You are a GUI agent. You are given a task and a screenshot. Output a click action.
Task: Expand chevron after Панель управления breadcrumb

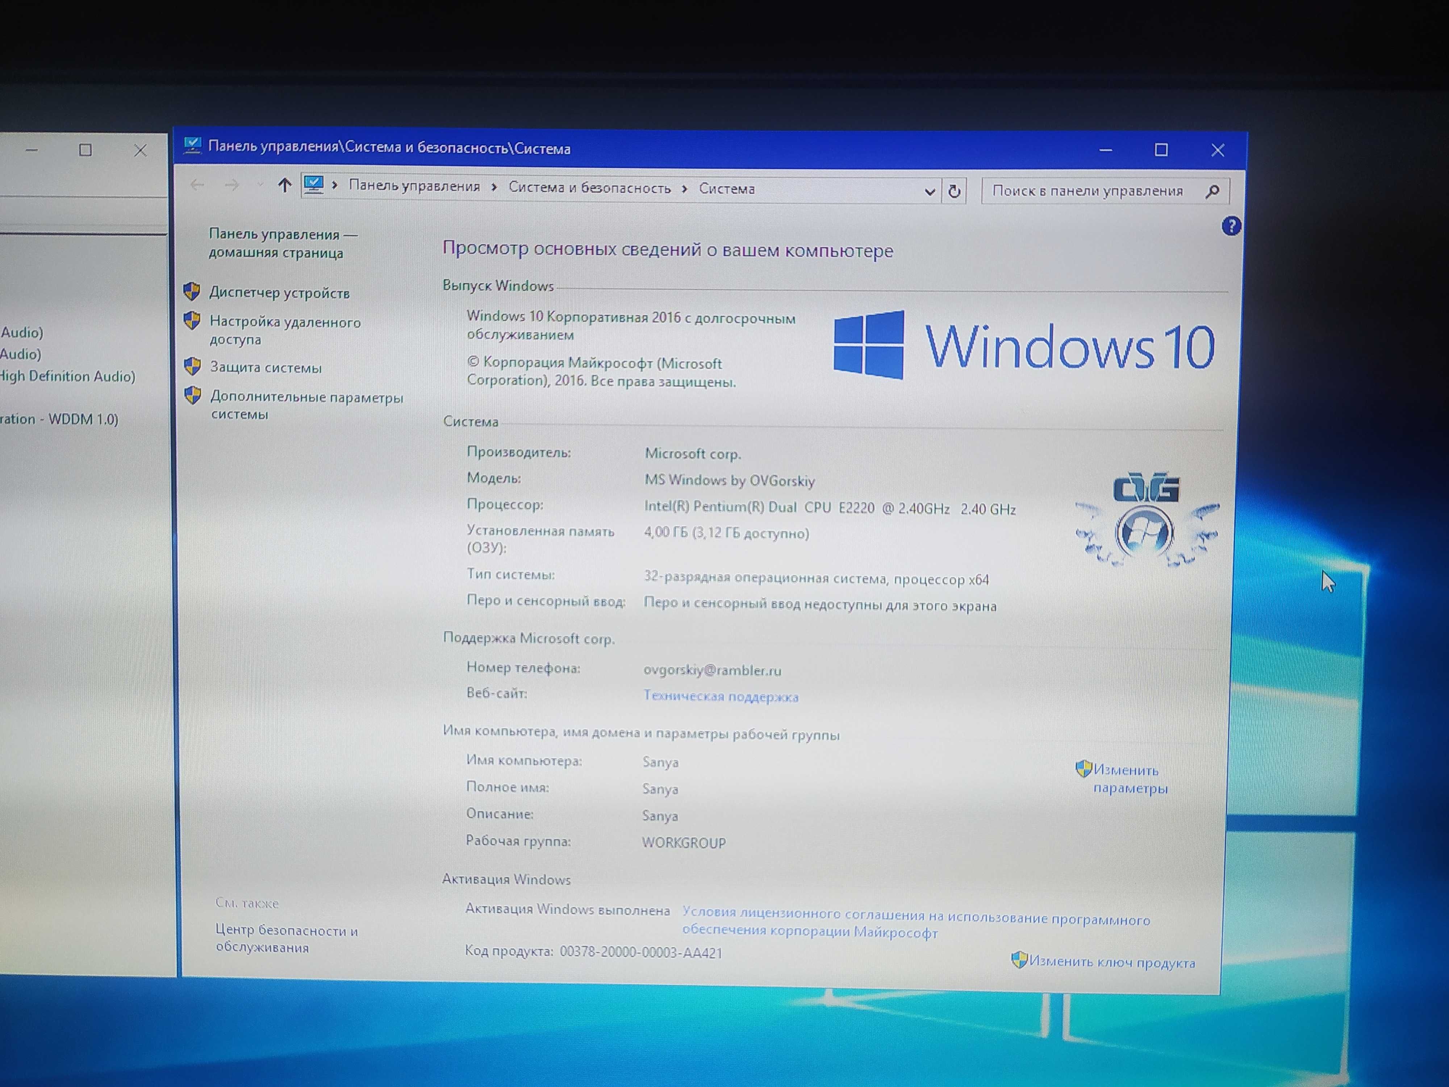pos(494,187)
